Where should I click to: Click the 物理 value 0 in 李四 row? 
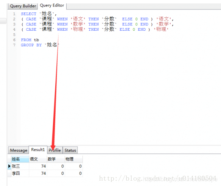(74, 173)
